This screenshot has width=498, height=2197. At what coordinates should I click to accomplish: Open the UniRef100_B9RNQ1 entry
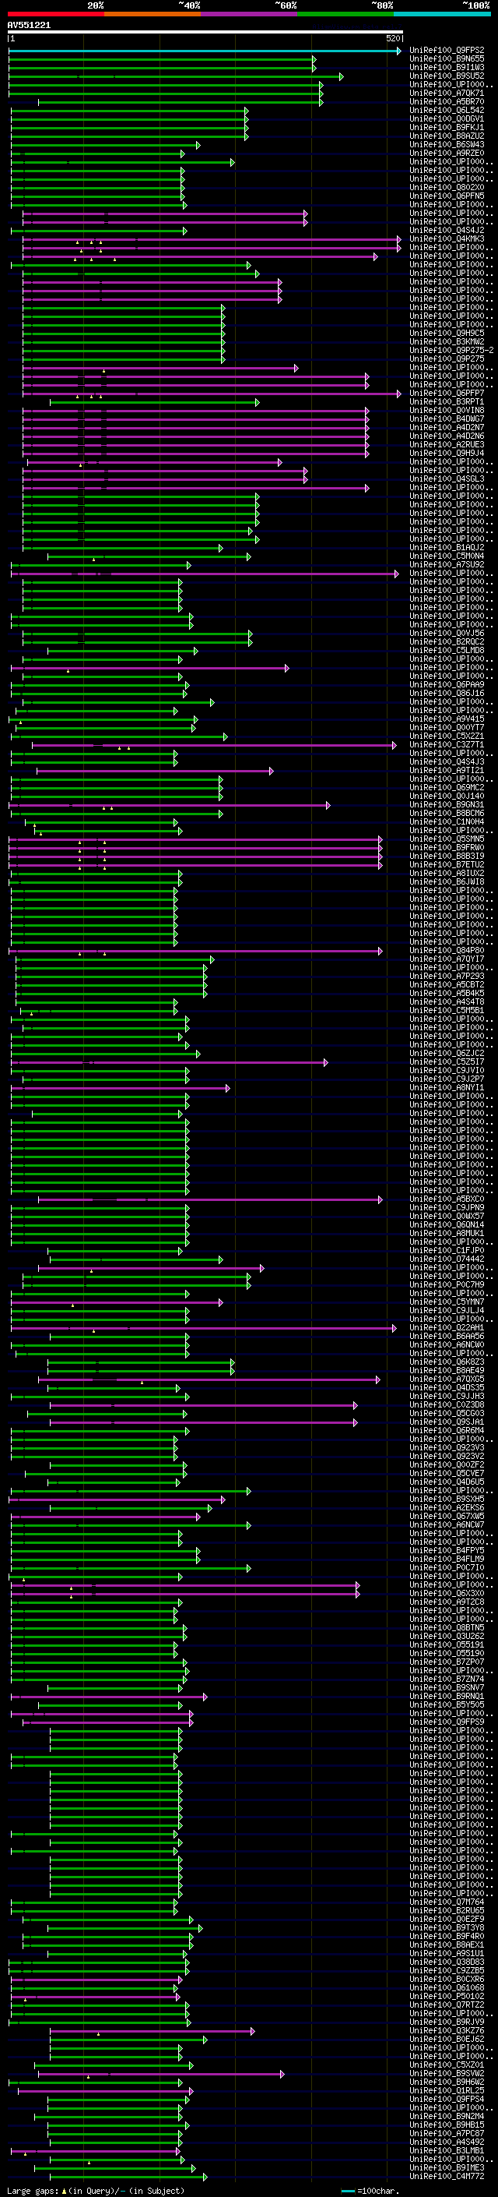(447, 1696)
